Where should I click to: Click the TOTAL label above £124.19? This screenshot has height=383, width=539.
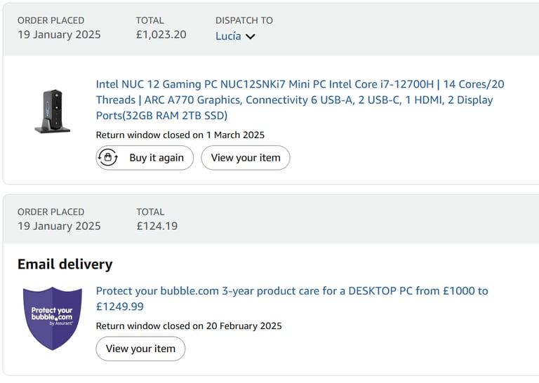click(150, 212)
